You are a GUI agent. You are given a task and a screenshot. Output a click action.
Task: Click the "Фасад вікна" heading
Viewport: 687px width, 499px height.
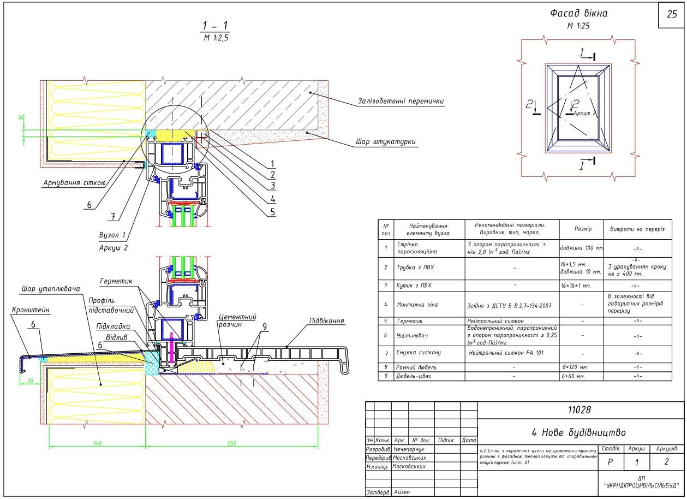tap(579, 14)
